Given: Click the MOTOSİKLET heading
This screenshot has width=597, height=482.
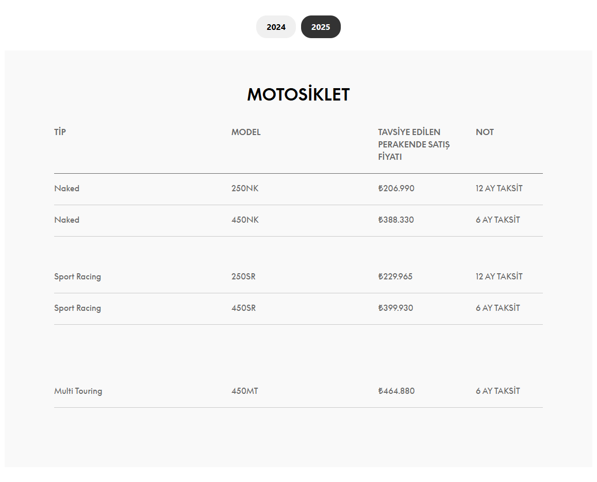Looking at the screenshot, I should [x=298, y=94].
